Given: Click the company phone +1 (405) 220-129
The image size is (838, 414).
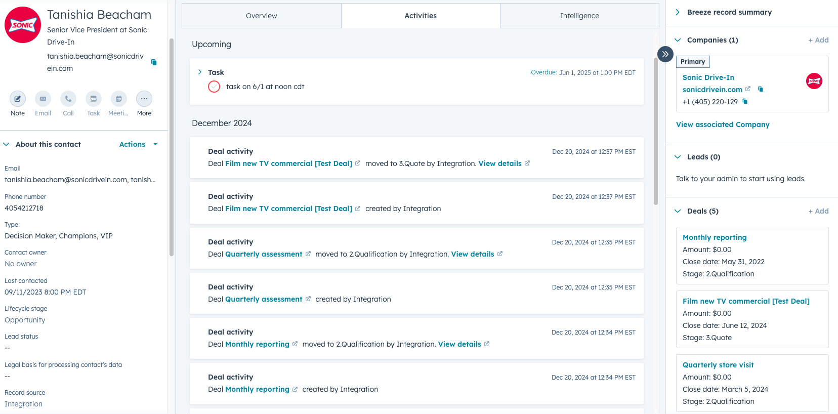Looking at the screenshot, I should 710,102.
